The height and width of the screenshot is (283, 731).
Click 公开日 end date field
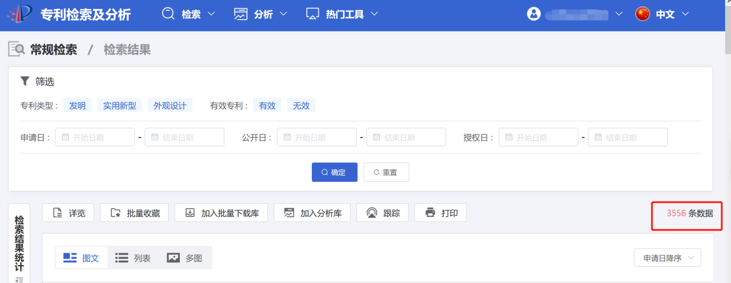click(x=406, y=137)
